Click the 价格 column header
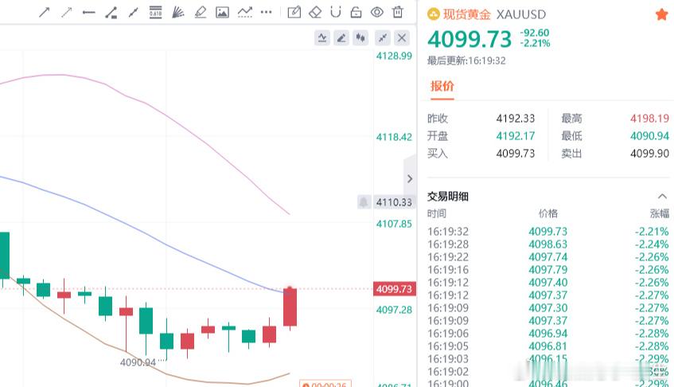The height and width of the screenshot is (387, 674). 548,213
